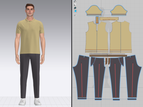Click the greyed-out garment icon below the blue fabric icon
The image size is (143, 107).
pyautogui.click(x=75, y=15)
